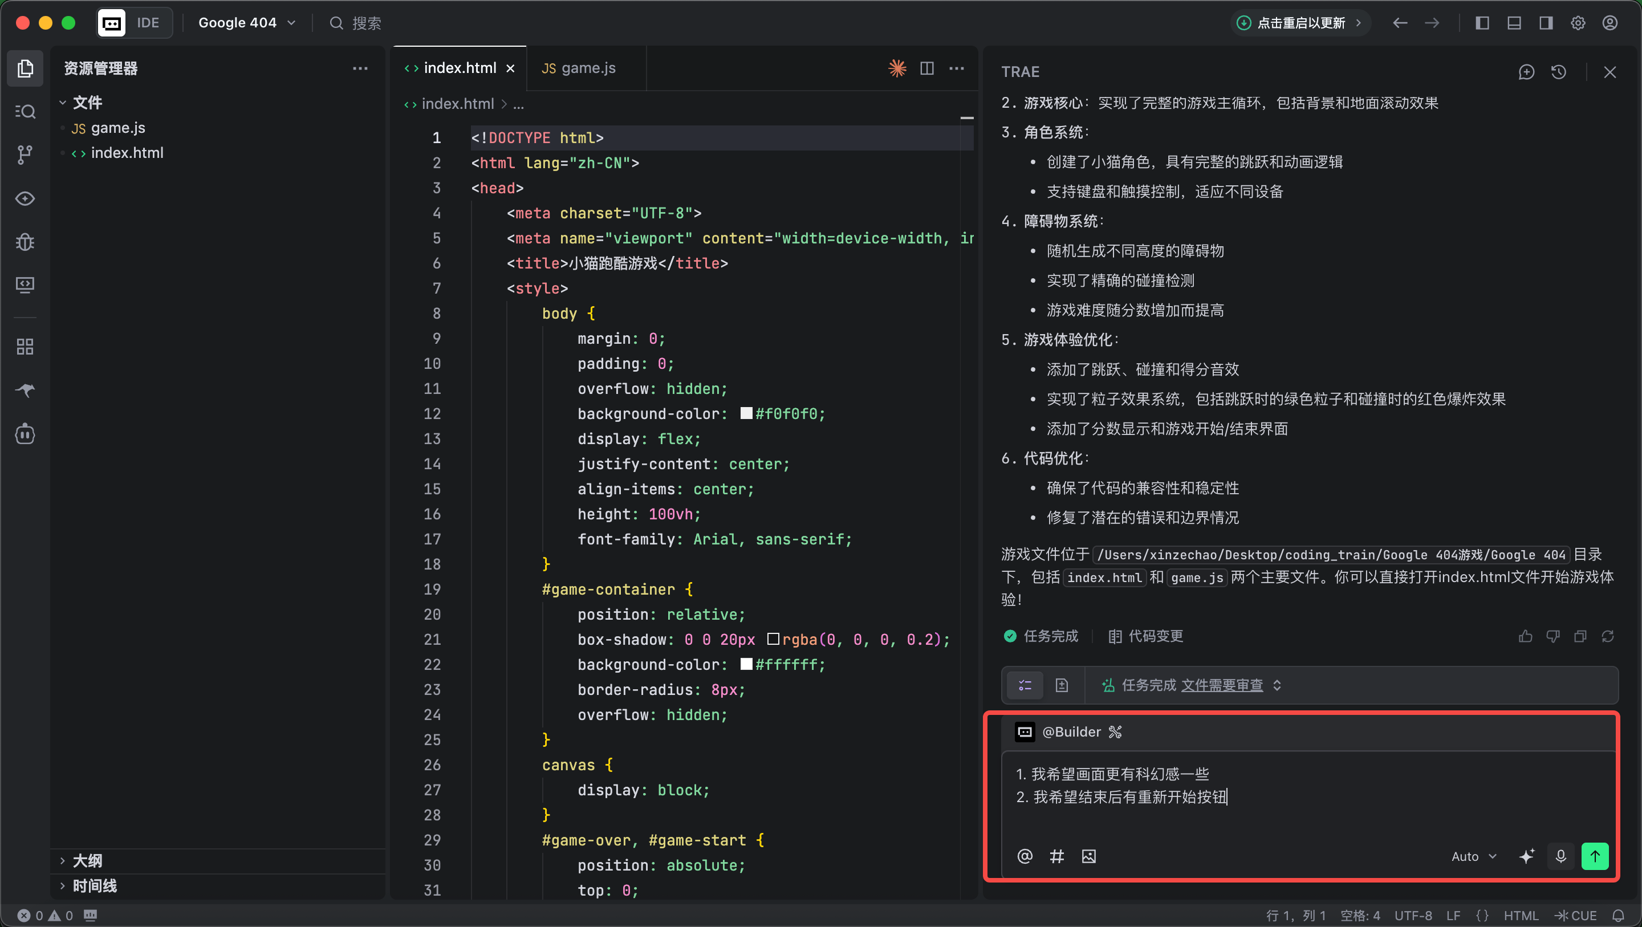Activate microphone voice input

[1560, 856]
